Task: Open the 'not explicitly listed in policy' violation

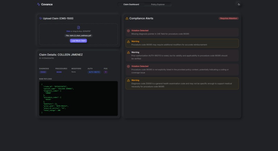Action: click(x=182, y=69)
